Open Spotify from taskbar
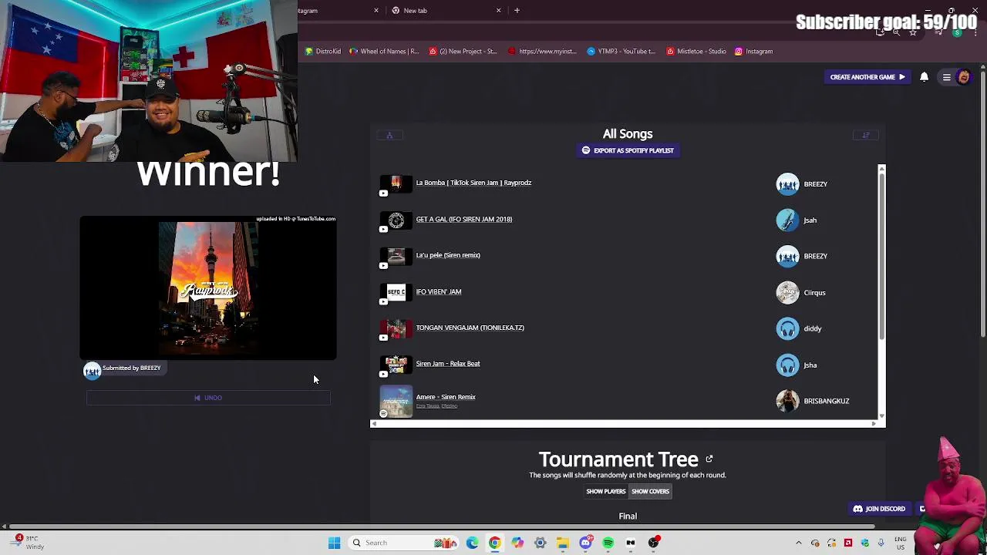987x555 pixels. (608, 543)
